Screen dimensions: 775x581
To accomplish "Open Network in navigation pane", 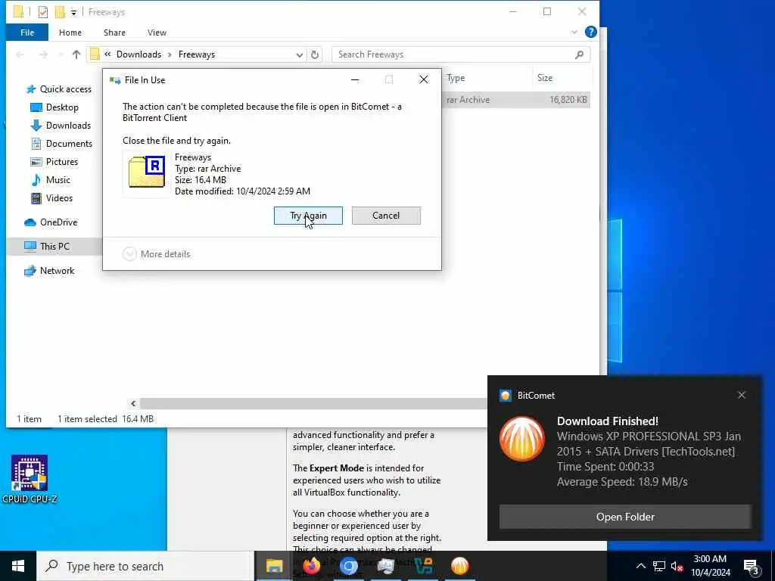I will 49,271.
